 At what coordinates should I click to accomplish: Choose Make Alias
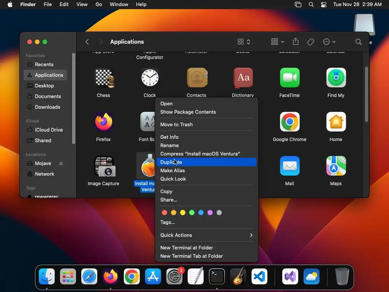206,171
